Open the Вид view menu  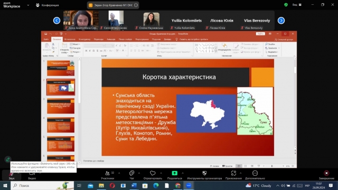(x=297, y=5)
